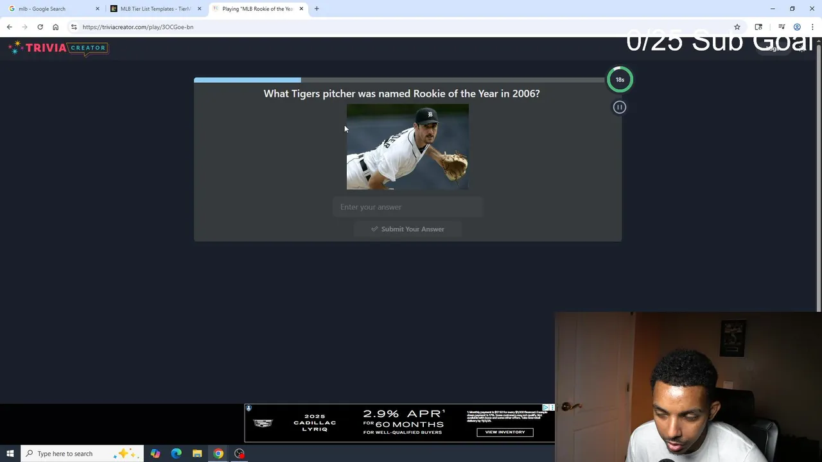Click the '2025 Cadillac Lyriq' ad text
Viewport: 822px width, 462px height.
click(x=315, y=423)
